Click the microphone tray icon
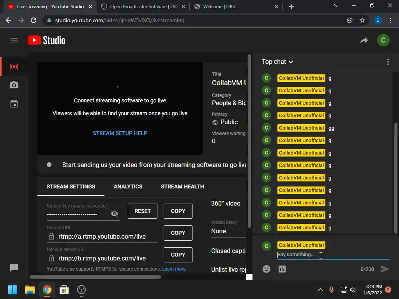Image resolution: width=399 pixels, height=299 pixels. (x=332, y=290)
